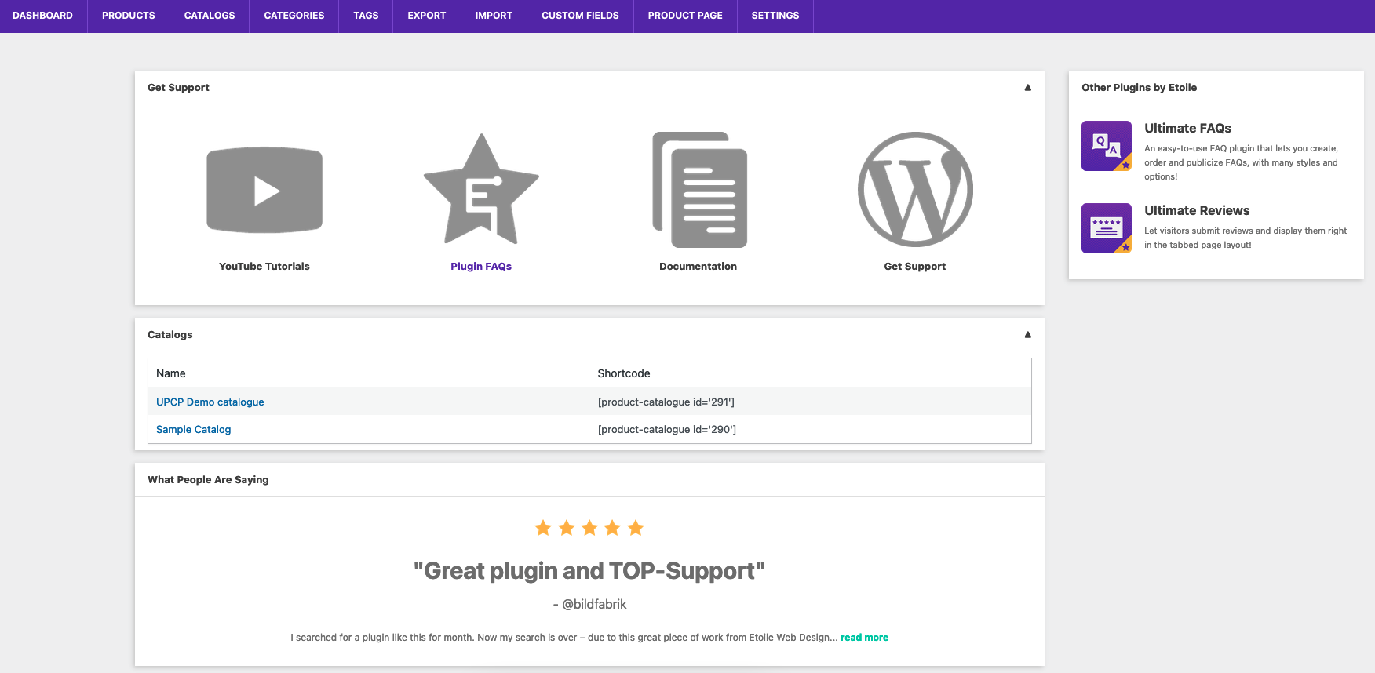This screenshot has height=673, width=1375.
Task: Click the five-star rating graphic
Action: click(589, 528)
